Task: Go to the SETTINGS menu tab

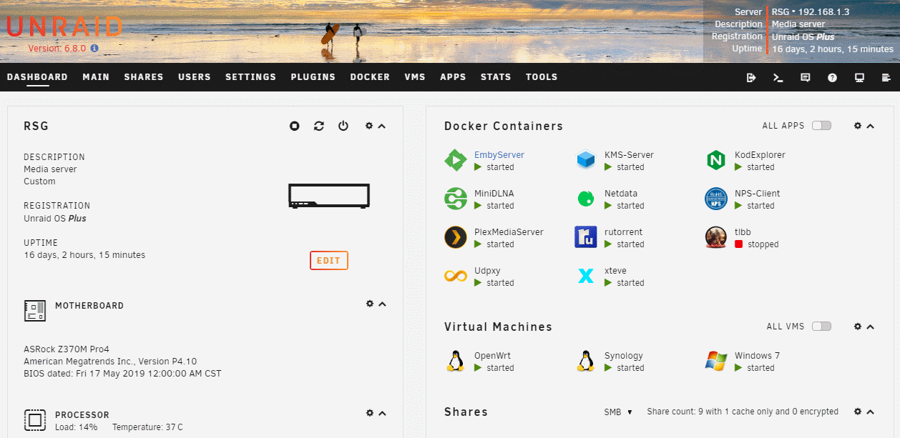Action: pyautogui.click(x=250, y=77)
